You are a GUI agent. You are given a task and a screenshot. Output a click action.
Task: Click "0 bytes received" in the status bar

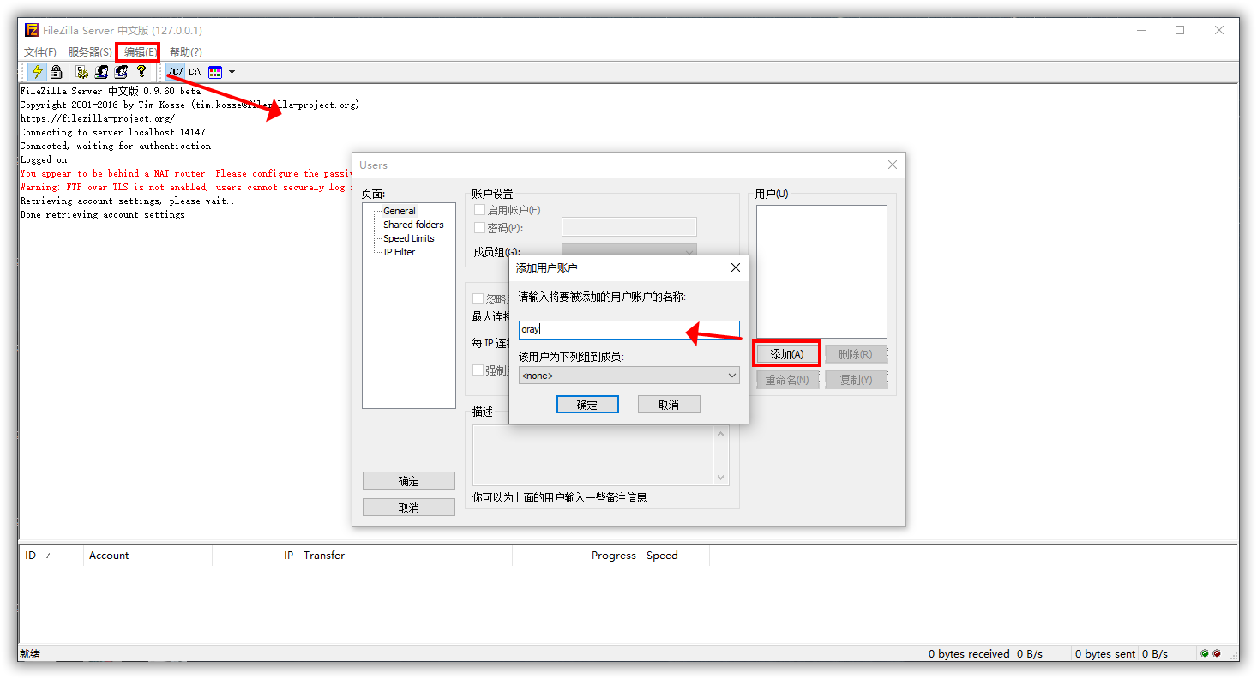pos(969,653)
